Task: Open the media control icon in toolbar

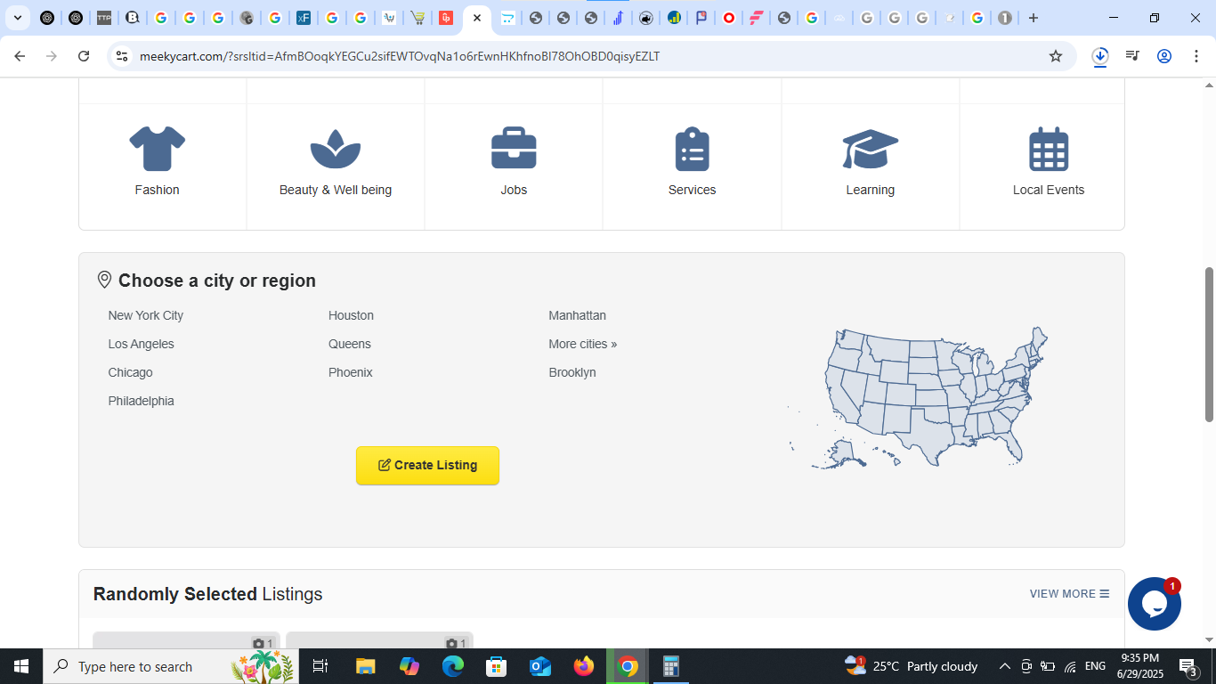Action: tap(1132, 56)
